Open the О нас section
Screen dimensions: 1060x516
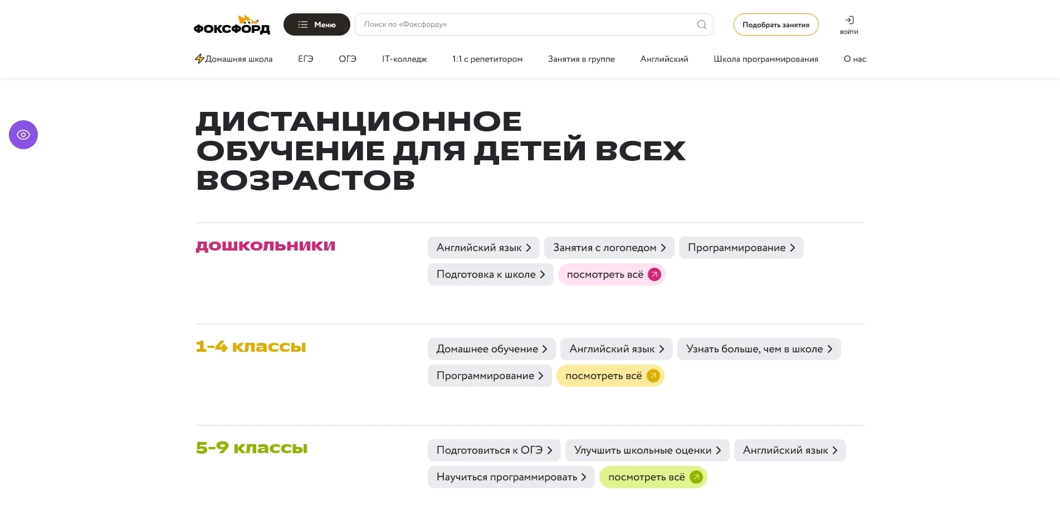[854, 58]
